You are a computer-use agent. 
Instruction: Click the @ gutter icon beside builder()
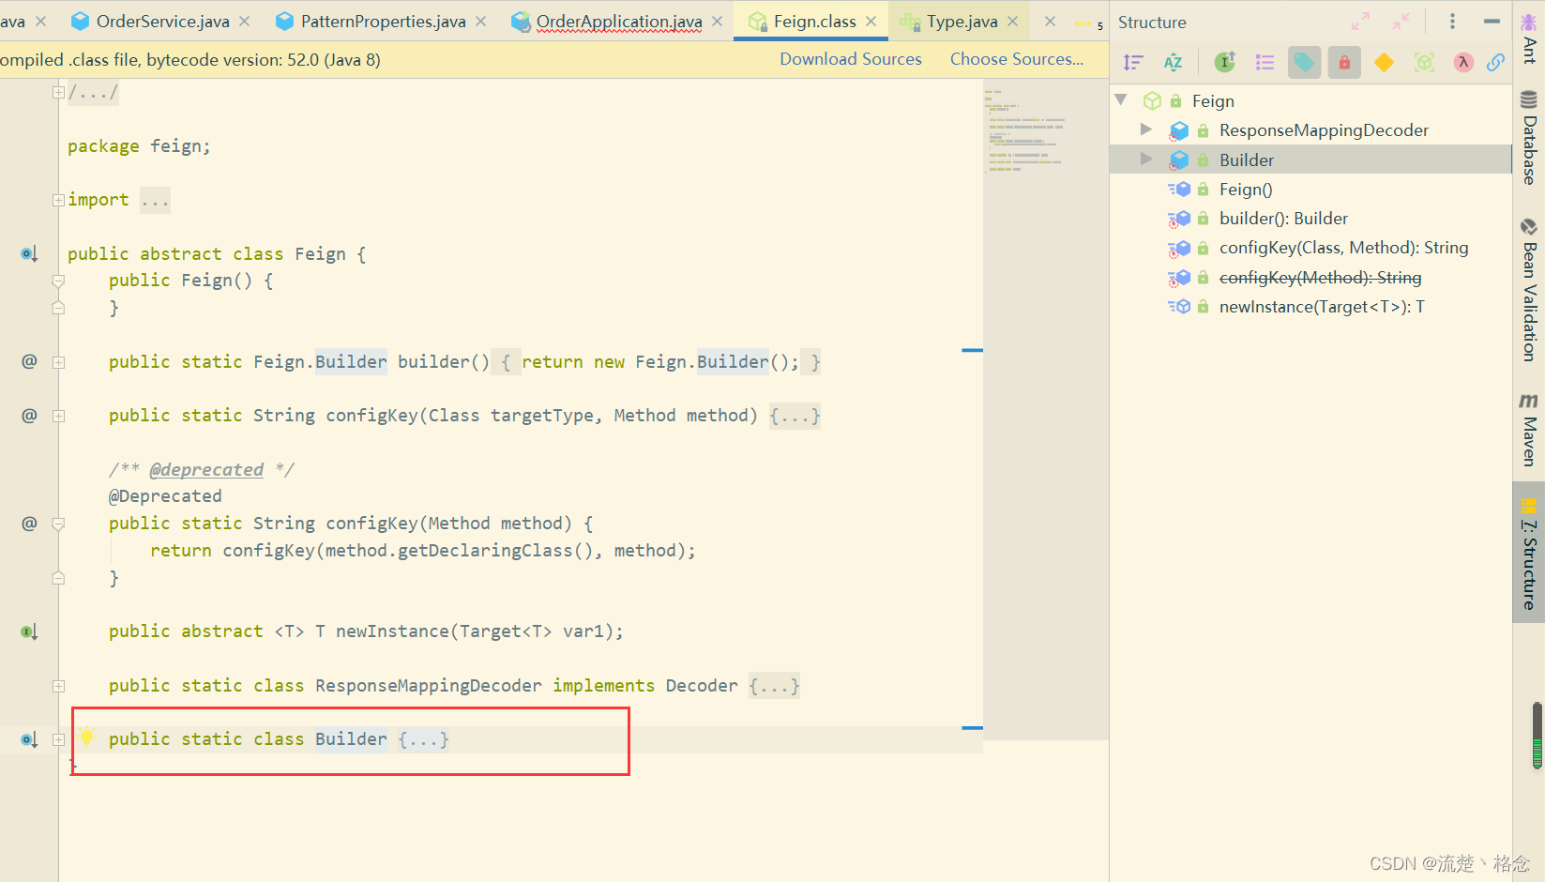(29, 361)
